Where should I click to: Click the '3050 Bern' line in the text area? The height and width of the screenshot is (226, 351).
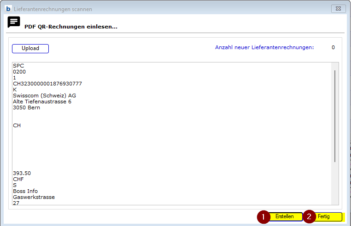26,107
